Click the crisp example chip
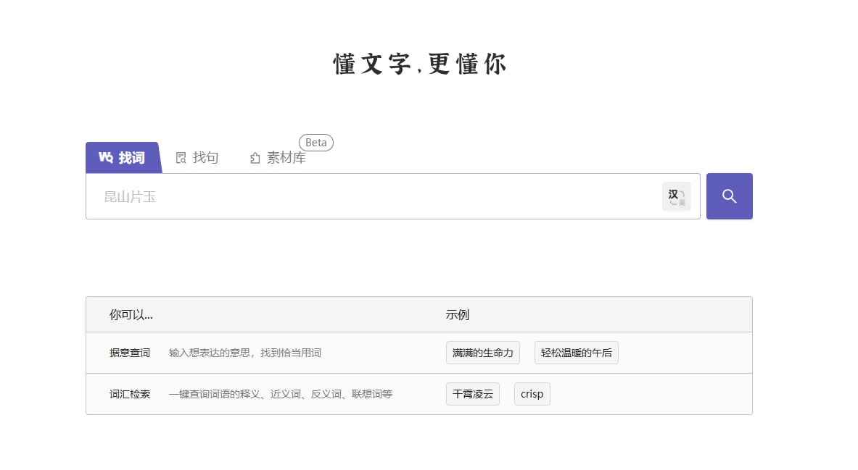 532,395
